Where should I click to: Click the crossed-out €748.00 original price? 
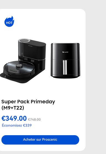click(34, 120)
